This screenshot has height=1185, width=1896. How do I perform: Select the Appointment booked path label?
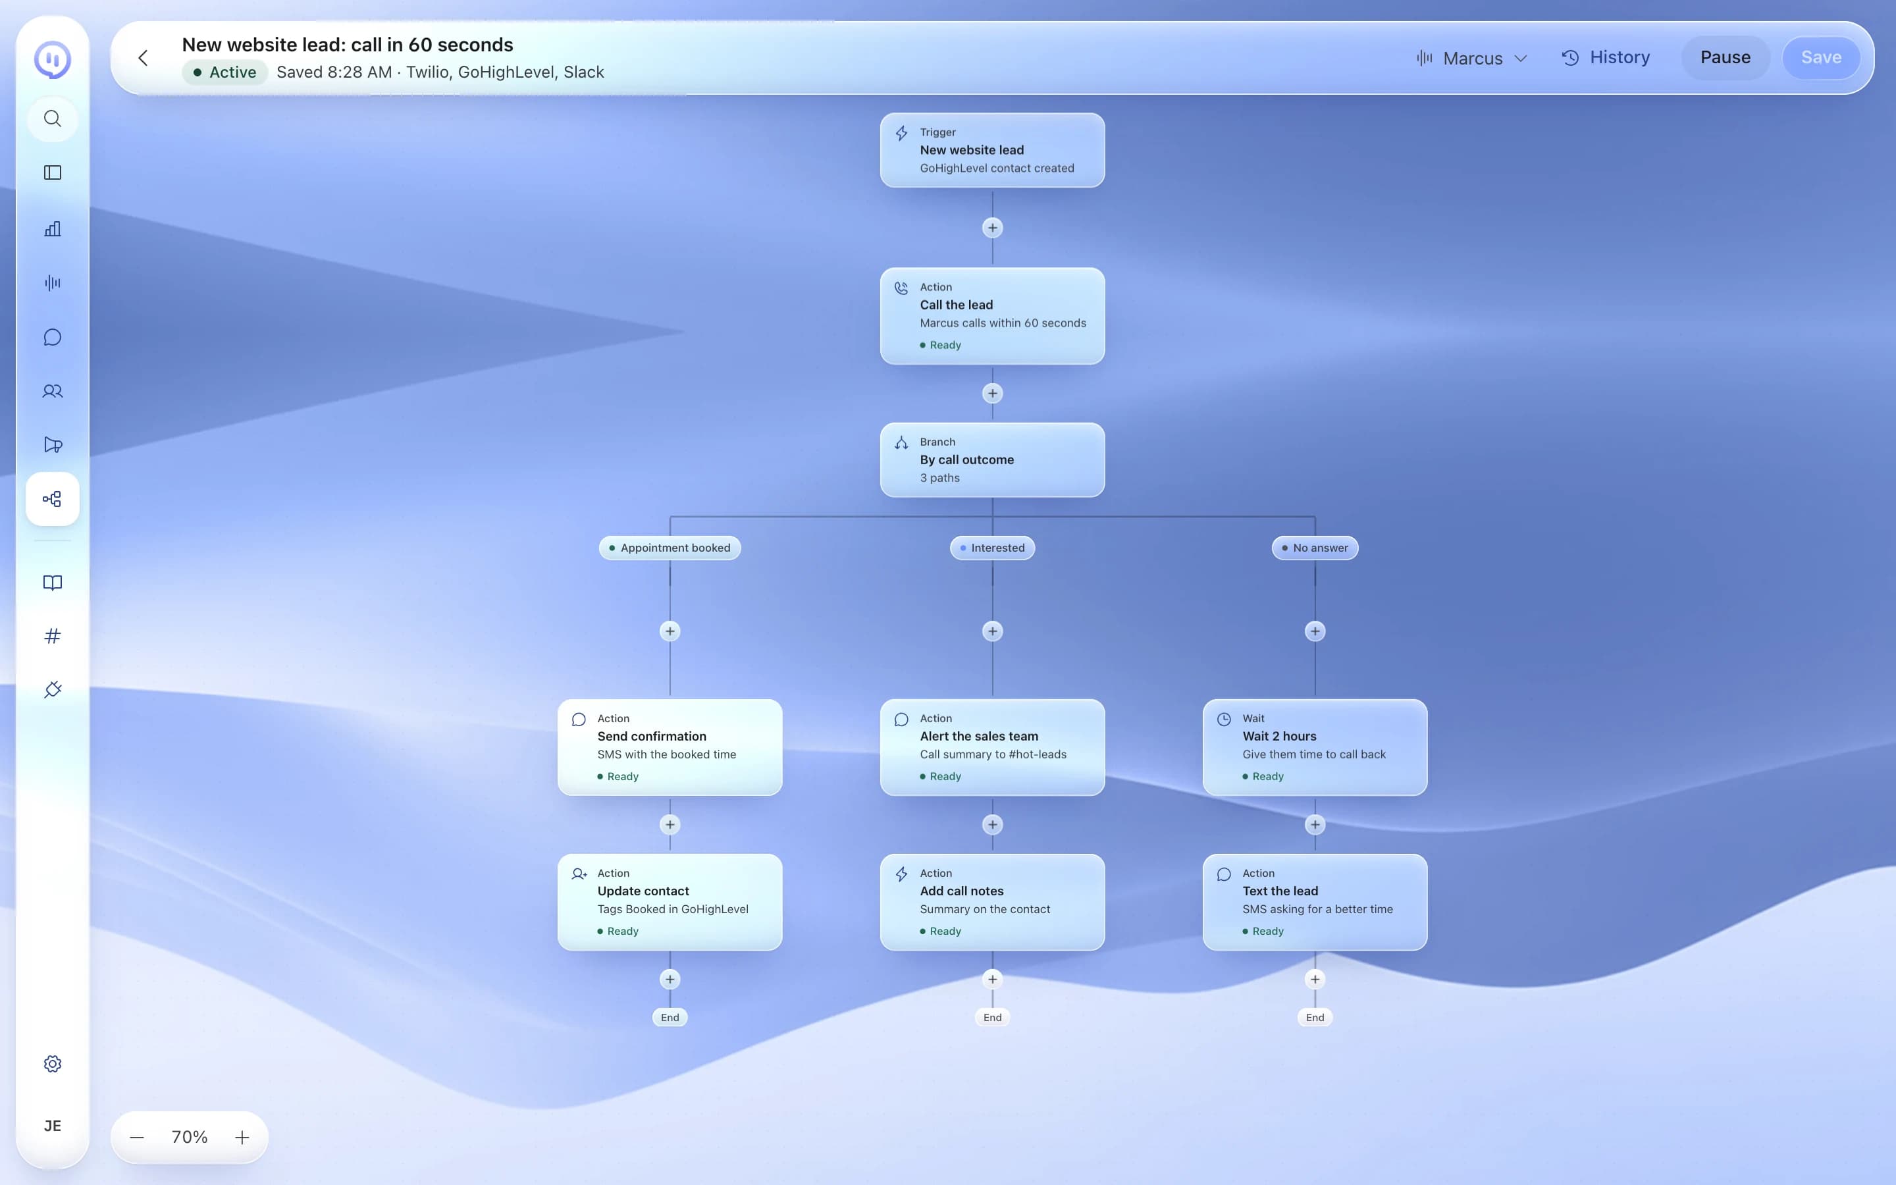(670, 548)
